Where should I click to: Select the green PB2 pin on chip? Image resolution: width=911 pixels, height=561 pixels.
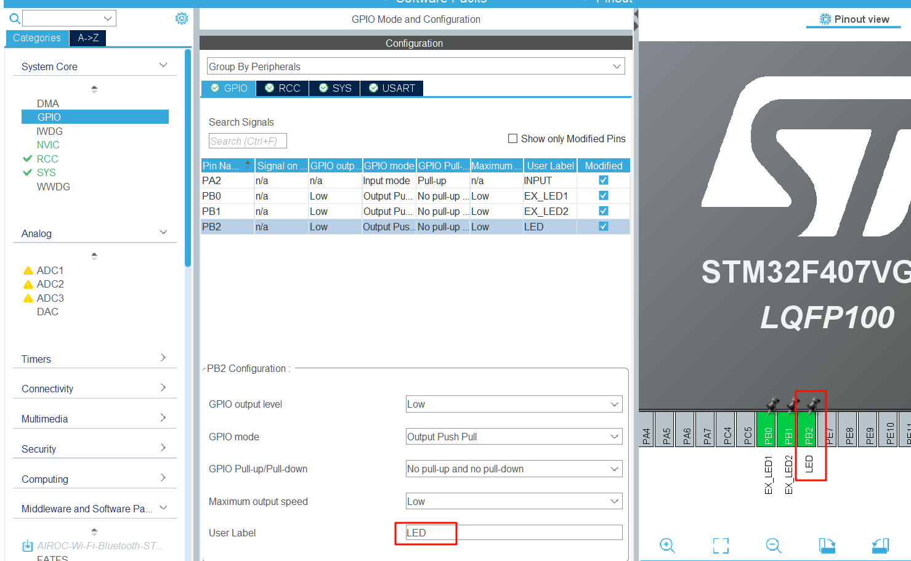pyautogui.click(x=808, y=430)
